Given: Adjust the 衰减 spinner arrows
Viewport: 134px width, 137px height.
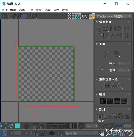Looking at the screenshot, I should (x=129, y=70).
